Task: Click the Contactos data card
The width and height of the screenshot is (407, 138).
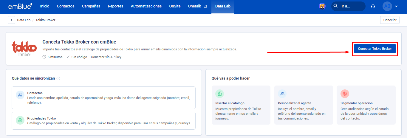Action: coord(103,98)
